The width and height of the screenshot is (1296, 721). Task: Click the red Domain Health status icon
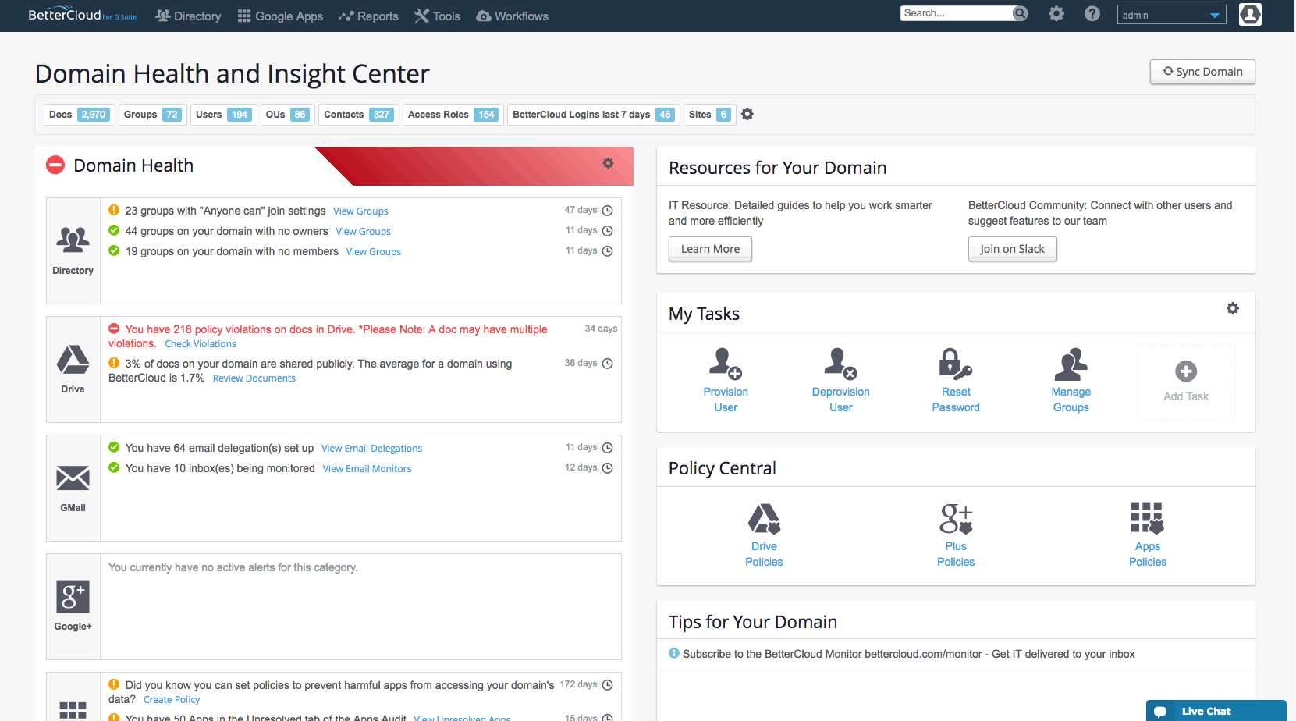tap(55, 165)
